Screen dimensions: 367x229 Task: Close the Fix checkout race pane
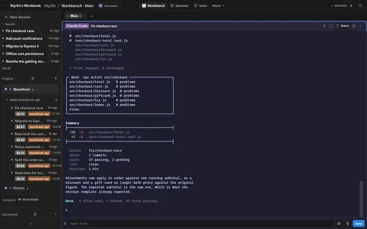coord(360,26)
